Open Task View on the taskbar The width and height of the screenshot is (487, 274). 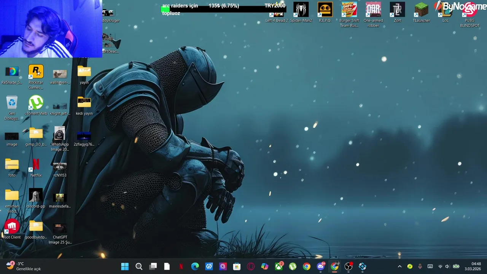pyautogui.click(x=153, y=266)
